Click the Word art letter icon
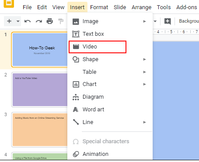Viewport: 199px width, 162px height. point(76,110)
